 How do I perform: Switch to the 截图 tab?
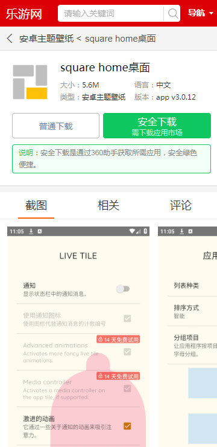point(36,205)
